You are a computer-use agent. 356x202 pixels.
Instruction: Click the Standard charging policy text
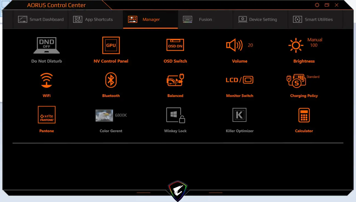[313, 77]
